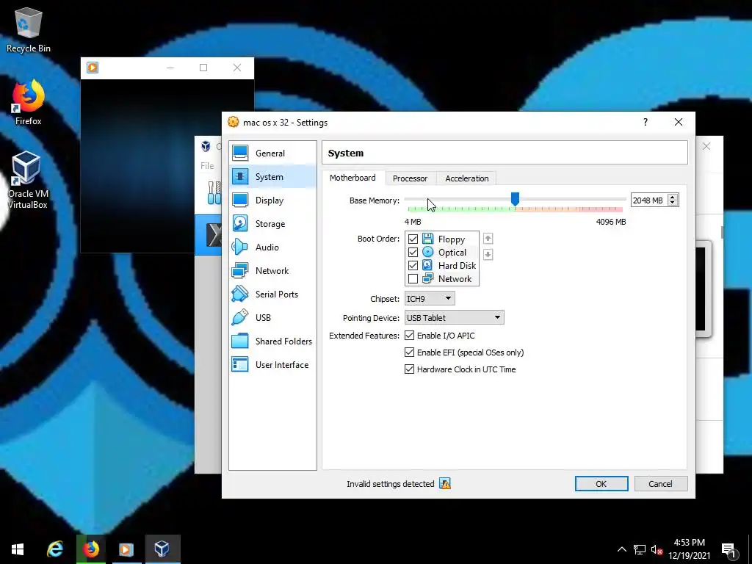Toggle Enable EFI (special OSes only)

(x=410, y=352)
